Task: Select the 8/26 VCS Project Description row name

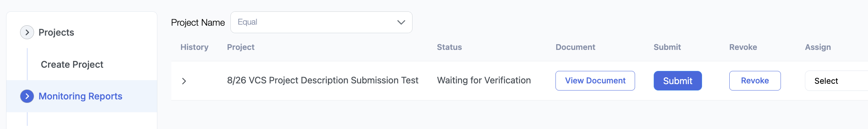Action: click(323, 81)
